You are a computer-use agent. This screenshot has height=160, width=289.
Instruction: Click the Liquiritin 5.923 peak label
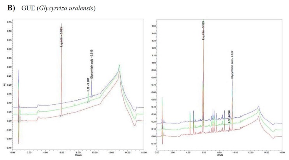tap(62, 37)
